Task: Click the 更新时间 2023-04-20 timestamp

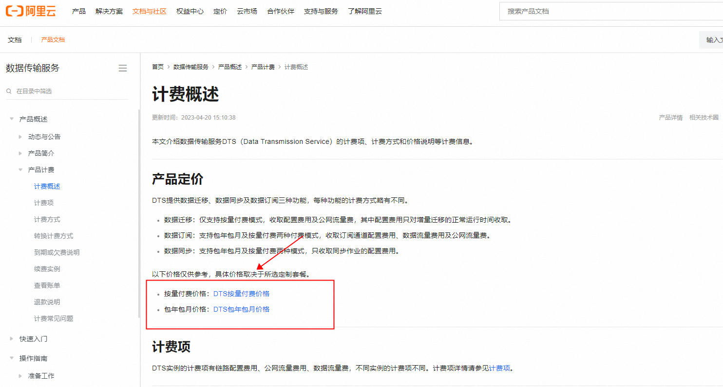Action: coord(194,118)
